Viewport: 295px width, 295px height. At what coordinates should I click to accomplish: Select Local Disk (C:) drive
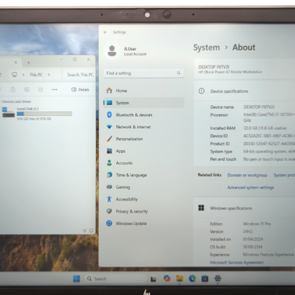37,113
